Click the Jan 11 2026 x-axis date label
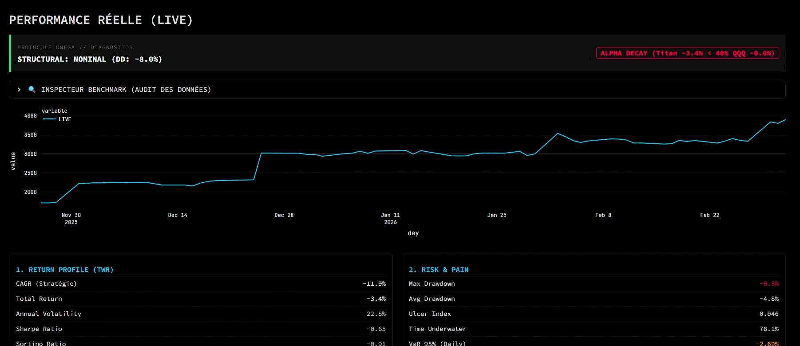800x346 pixels. [390, 218]
